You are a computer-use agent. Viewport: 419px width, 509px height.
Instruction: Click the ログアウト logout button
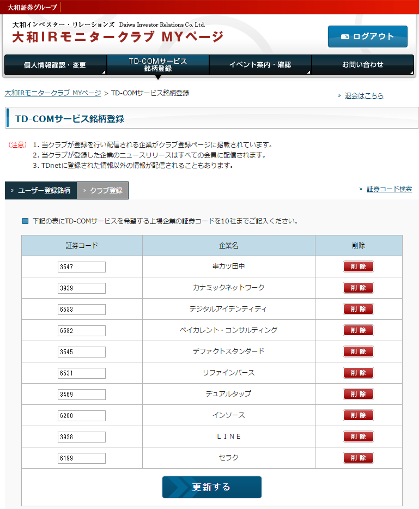click(x=367, y=37)
